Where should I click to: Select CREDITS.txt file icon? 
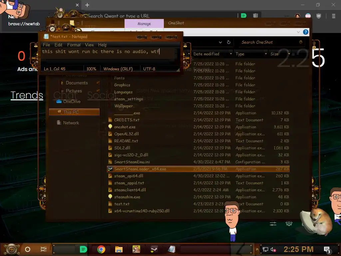pyautogui.click(x=110, y=120)
